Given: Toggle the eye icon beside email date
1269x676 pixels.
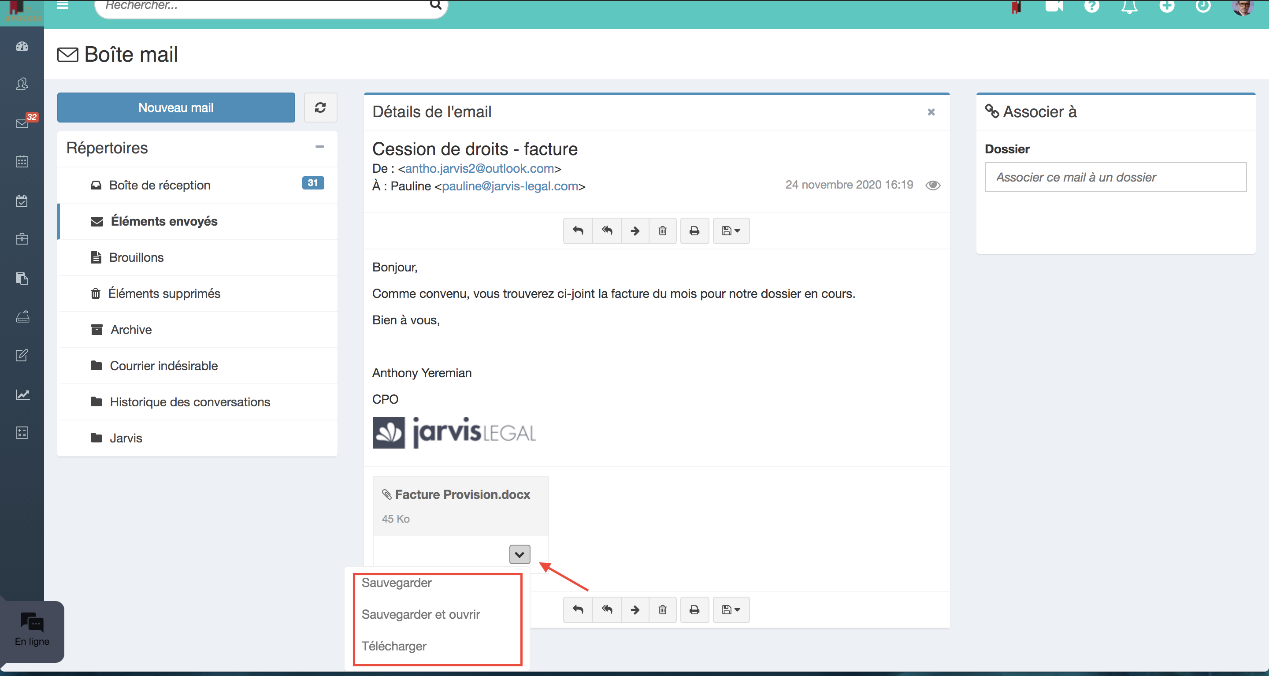Looking at the screenshot, I should coord(932,185).
